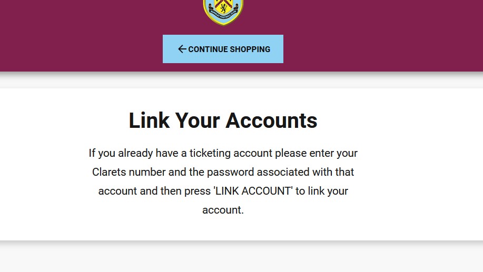Image resolution: width=483 pixels, height=272 pixels.
Task: Click the quoted 'LINK ACCOUNT' text
Action: tap(253, 191)
